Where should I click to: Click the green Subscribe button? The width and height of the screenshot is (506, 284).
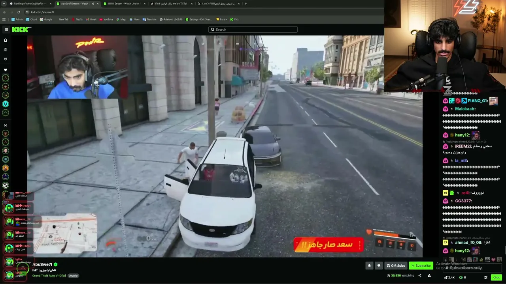tap(421, 266)
